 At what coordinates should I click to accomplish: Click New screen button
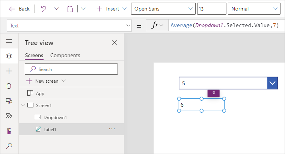(46, 81)
